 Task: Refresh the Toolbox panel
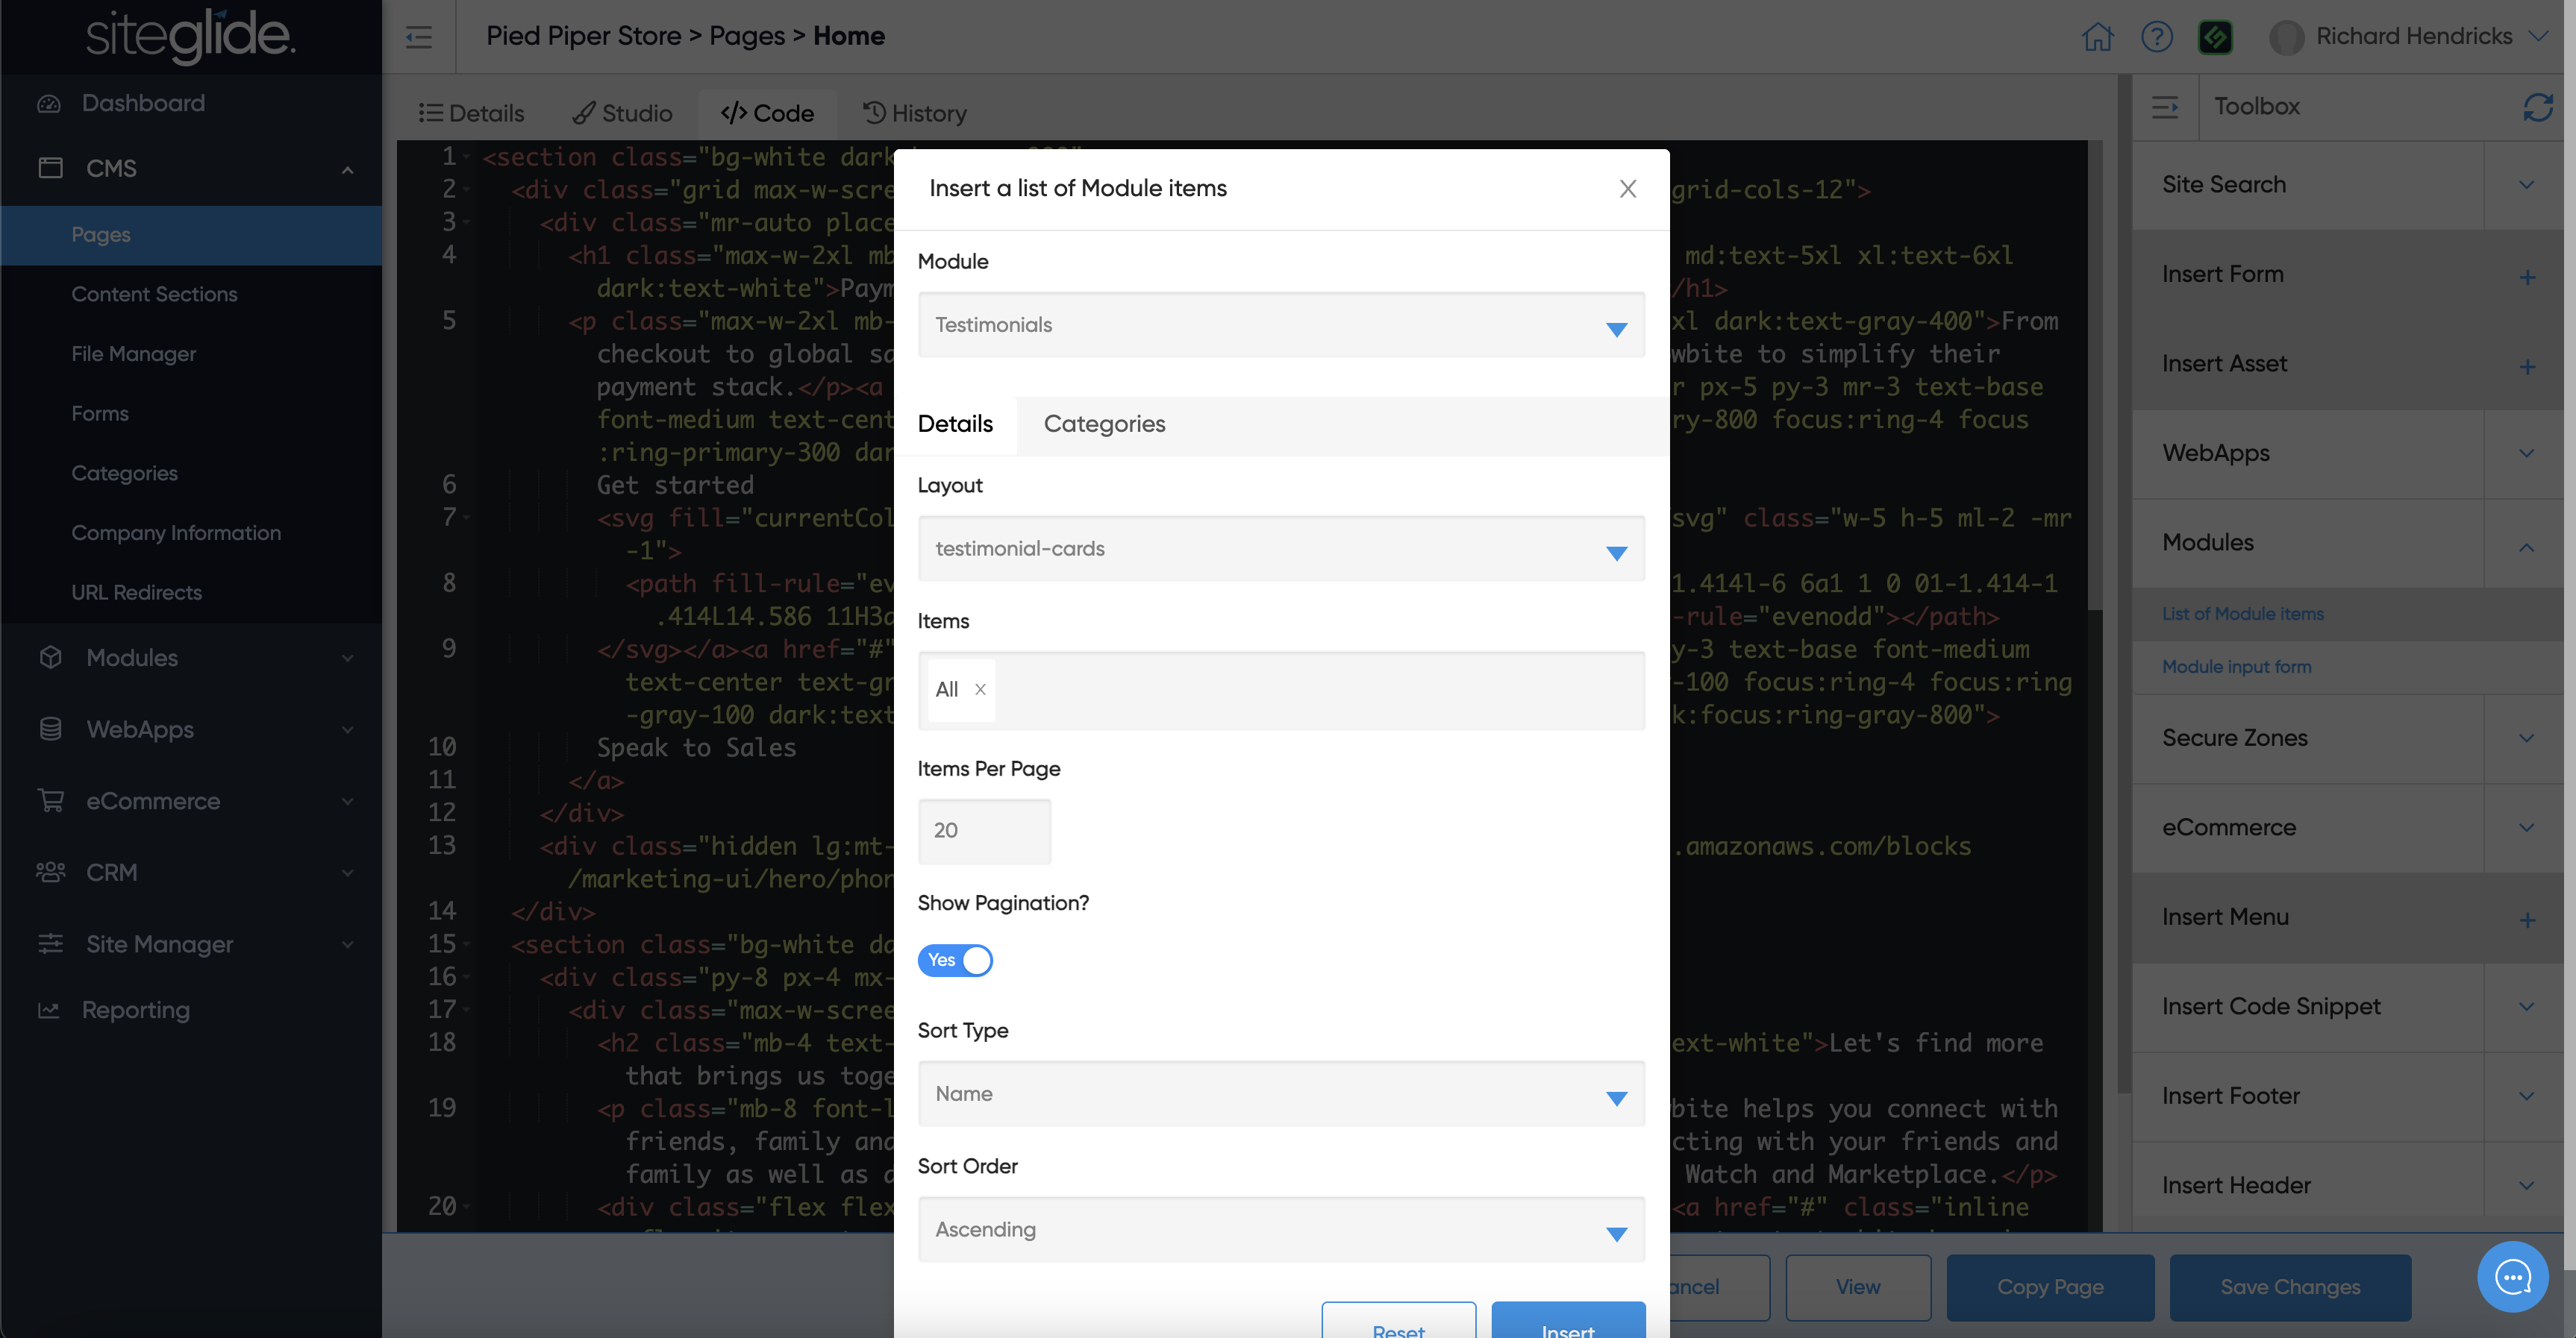2537,107
